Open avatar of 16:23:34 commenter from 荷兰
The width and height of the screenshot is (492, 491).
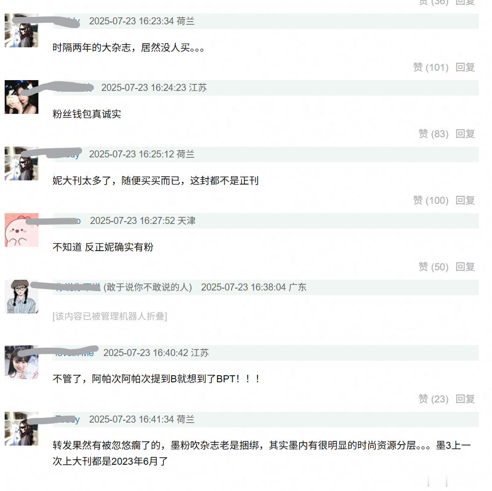pyautogui.click(x=22, y=30)
